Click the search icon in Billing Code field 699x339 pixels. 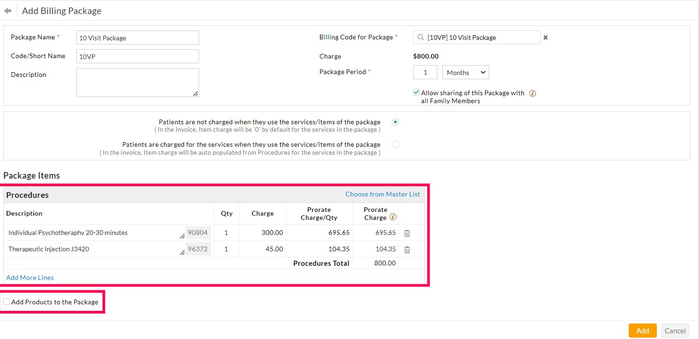(420, 37)
